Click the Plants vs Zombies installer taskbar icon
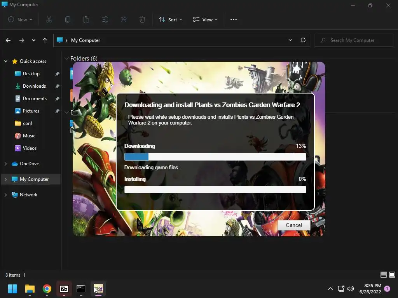The image size is (398, 298). pyautogui.click(x=98, y=289)
